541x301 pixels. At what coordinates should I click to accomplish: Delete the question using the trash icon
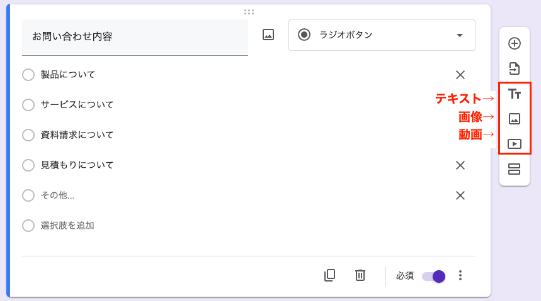(x=360, y=275)
